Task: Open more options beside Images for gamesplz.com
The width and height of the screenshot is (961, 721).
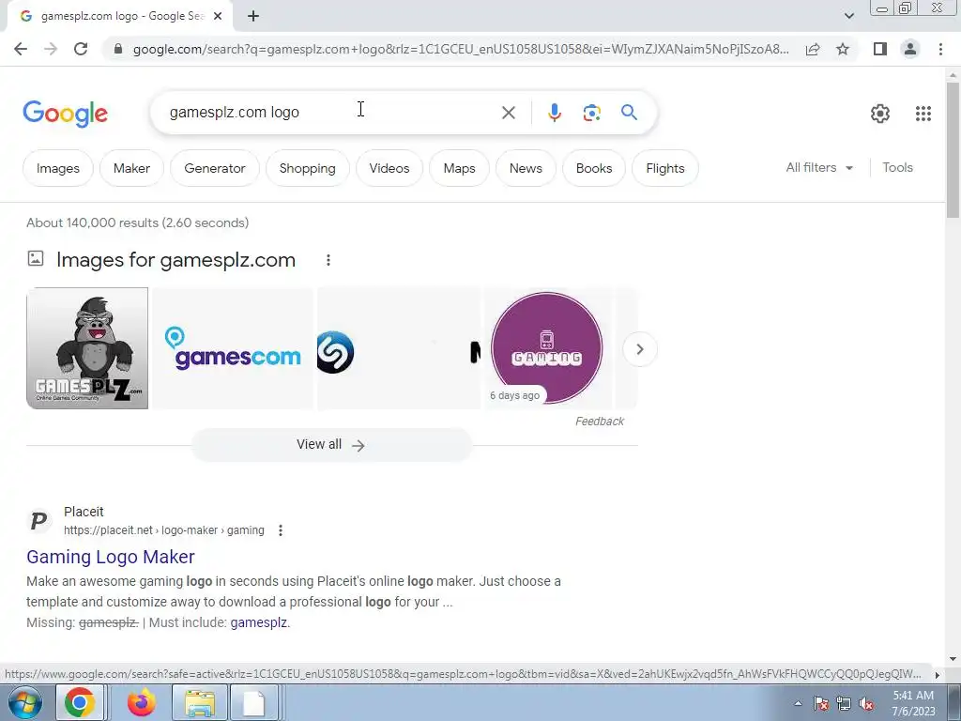Action: pyautogui.click(x=328, y=260)
